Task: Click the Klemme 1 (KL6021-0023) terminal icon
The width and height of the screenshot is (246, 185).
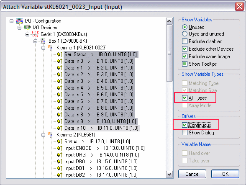Action: click(50, 47)
